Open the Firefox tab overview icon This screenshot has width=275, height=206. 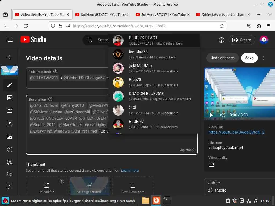5,14
